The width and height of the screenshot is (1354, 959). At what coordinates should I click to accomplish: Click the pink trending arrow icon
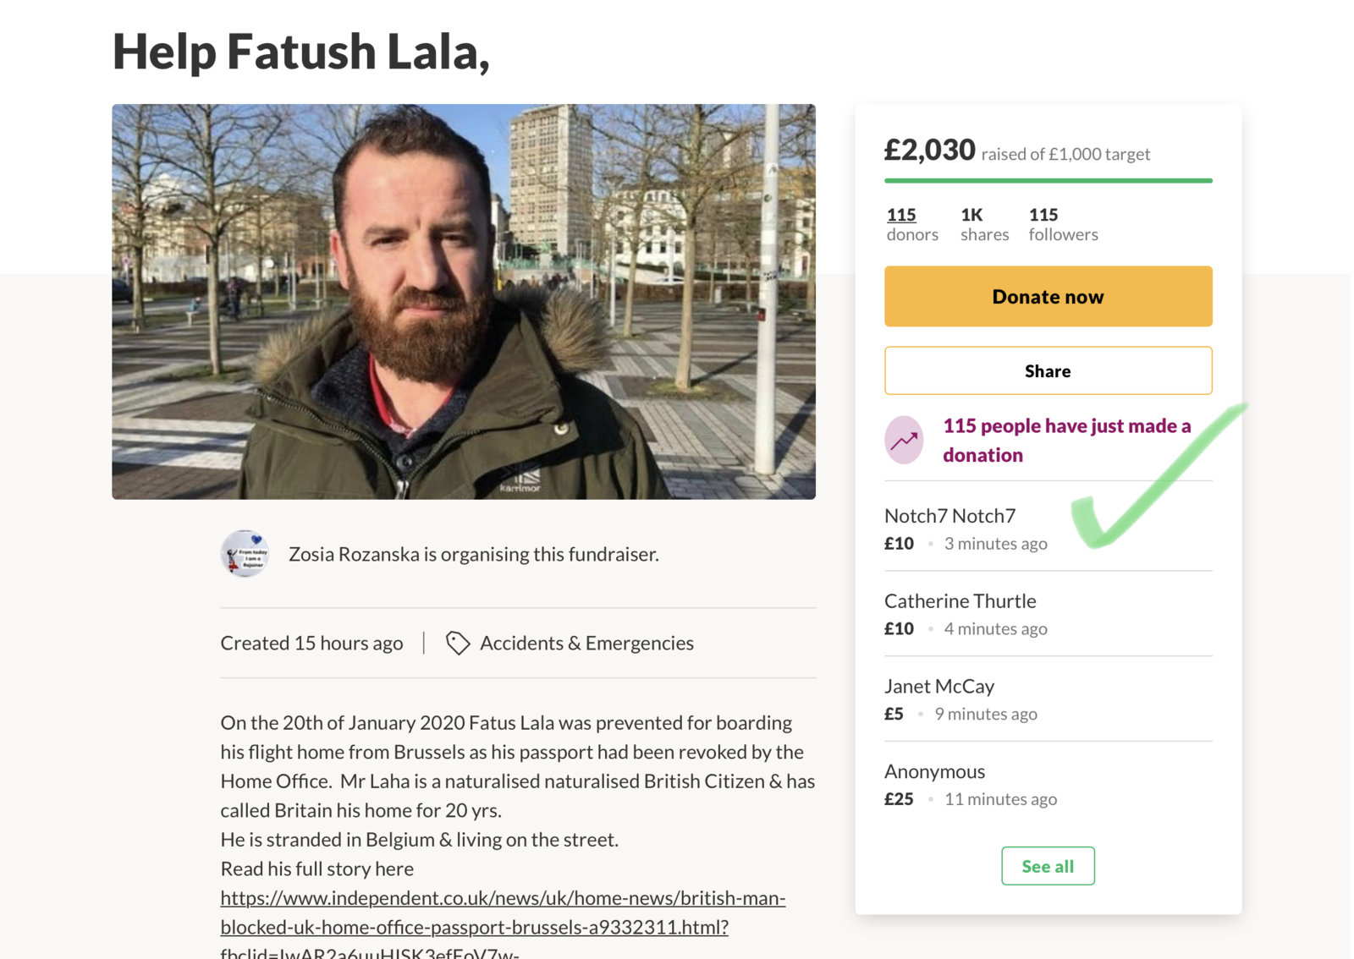pyautogui.click(x=904, y=440)
